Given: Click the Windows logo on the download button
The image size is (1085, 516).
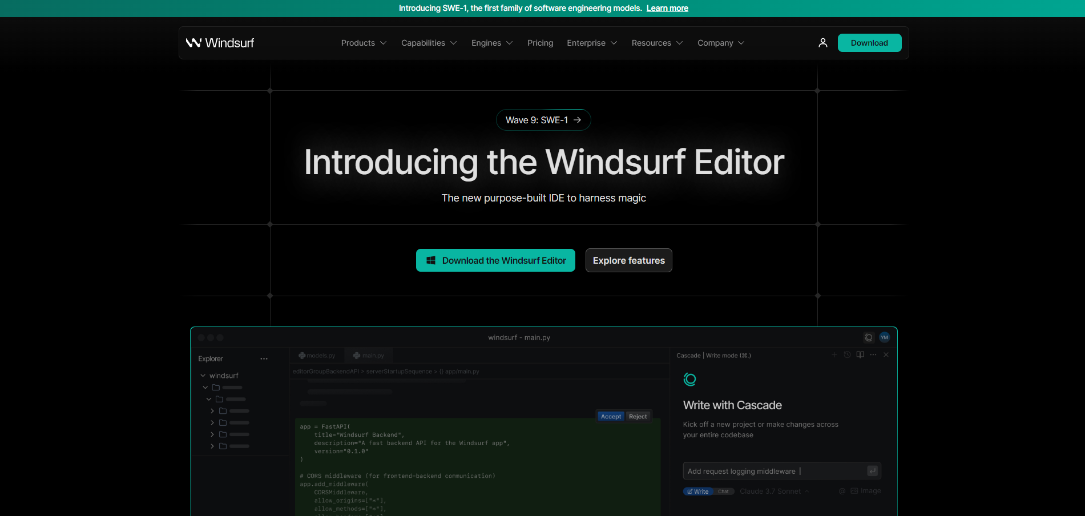Looking at the screenshot, I should pyautogui.click(x=431, y=260).
